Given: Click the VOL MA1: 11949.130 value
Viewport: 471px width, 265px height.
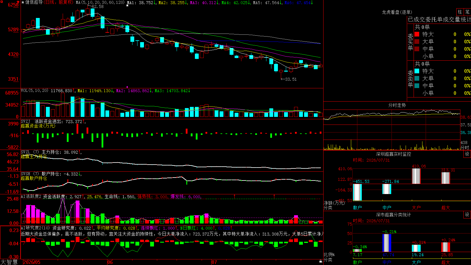Looking at the screenshot, I should pos(94,91).
